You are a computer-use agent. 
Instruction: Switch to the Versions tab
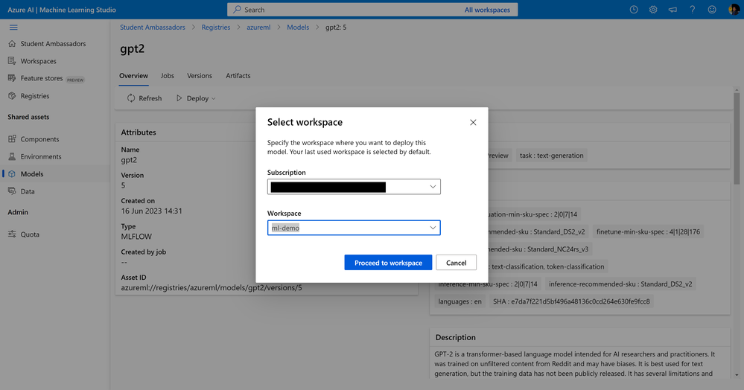[200, 76]
